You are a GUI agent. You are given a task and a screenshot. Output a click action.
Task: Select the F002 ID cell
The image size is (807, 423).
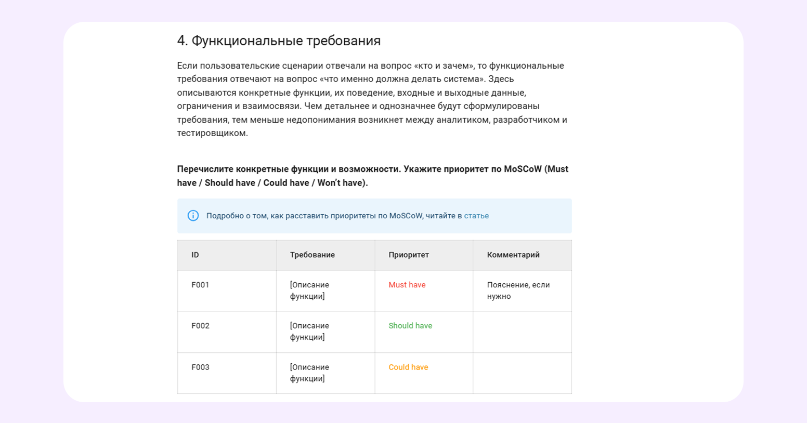[200, 326]
